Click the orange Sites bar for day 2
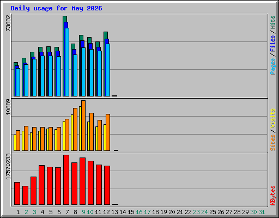279x218 pixels. pyautogui.click(x=26, y=138)
